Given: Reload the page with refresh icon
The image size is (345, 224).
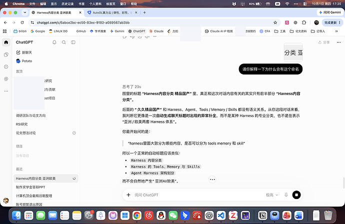Looking at the screenshot, I should point(22,22).
